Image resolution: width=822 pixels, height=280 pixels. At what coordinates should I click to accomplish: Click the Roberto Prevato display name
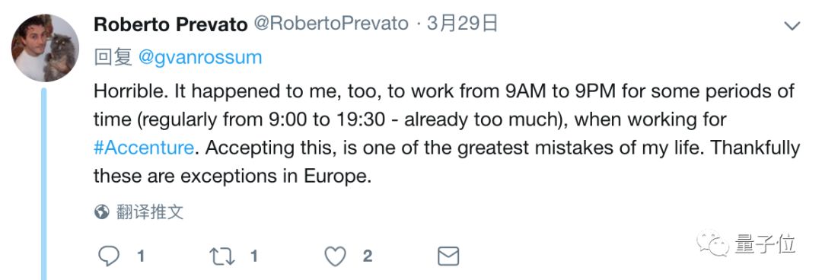point(171,24)
